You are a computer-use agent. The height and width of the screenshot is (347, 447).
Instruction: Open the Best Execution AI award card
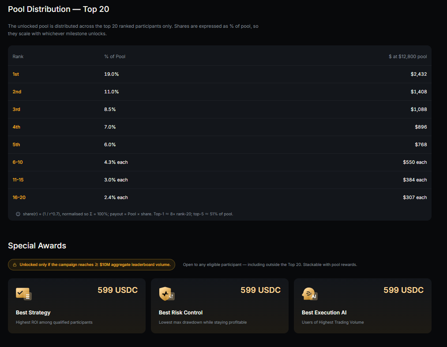click(x=363, y=306)
